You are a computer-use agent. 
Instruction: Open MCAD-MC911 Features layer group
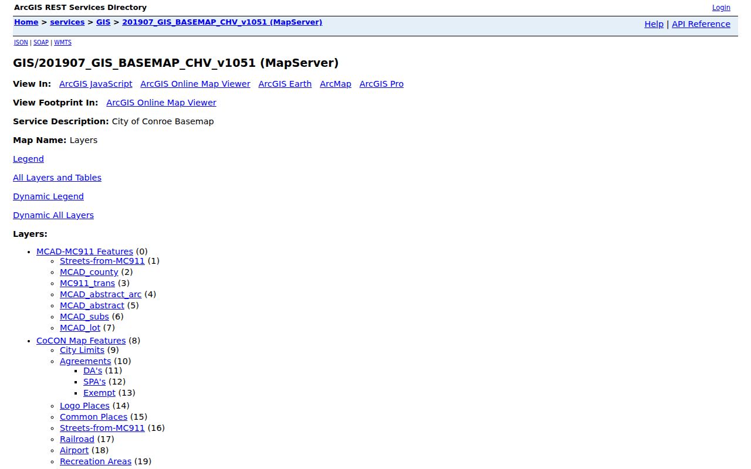[x=84, y=252]
